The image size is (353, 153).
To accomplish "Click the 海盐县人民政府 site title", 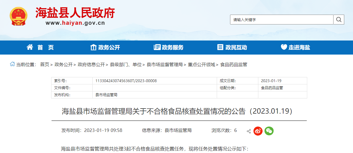I will click(75, 13).
